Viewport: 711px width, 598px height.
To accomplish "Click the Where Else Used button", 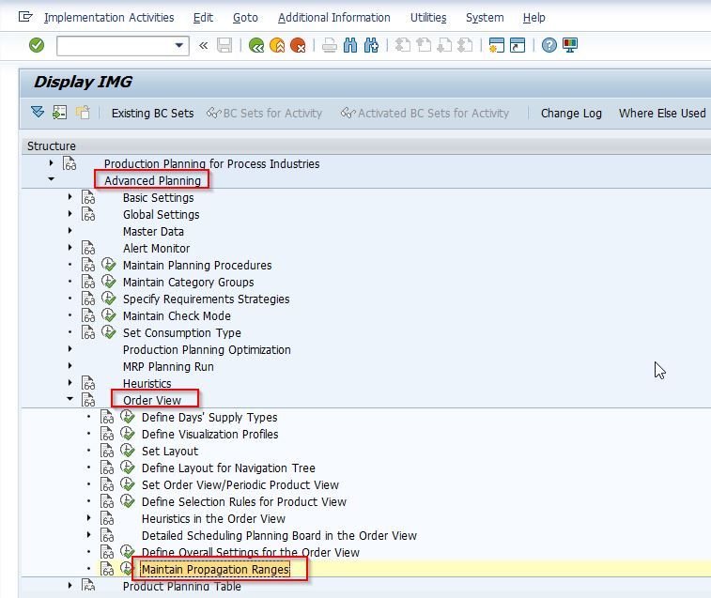I will point(662,113).
